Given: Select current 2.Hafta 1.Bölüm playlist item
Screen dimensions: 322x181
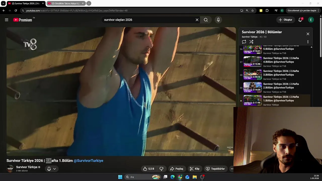Looking at the screenshot, I should pos(275,101).
